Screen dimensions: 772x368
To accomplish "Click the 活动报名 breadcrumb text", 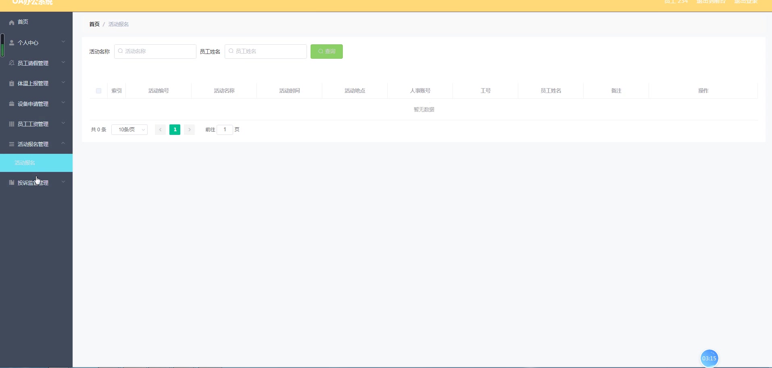I will click(x=119, y=24).
